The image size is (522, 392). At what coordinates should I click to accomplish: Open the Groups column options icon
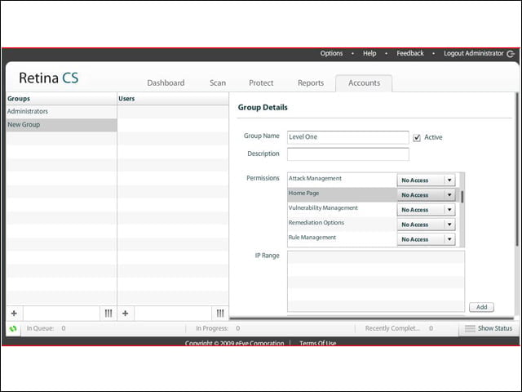click(108, 314)
